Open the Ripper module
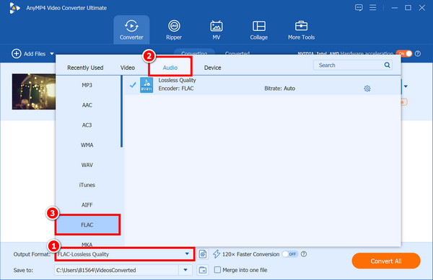The width and height of the screenshot is (433, 280). [x=174, y=30]
